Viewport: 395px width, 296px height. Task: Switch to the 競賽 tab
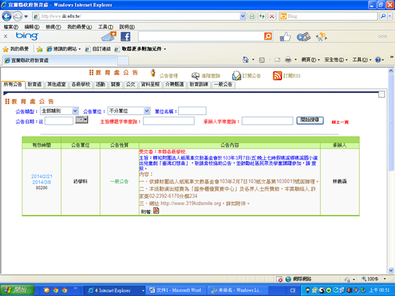(115, 84)
